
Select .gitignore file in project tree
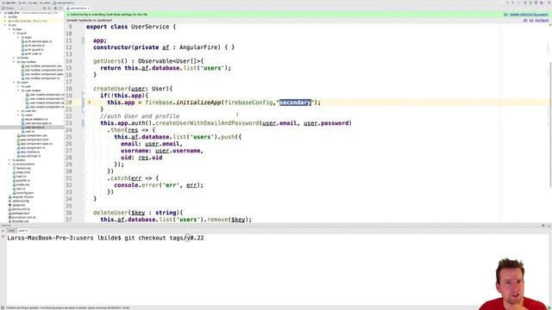tap(17, 205)
